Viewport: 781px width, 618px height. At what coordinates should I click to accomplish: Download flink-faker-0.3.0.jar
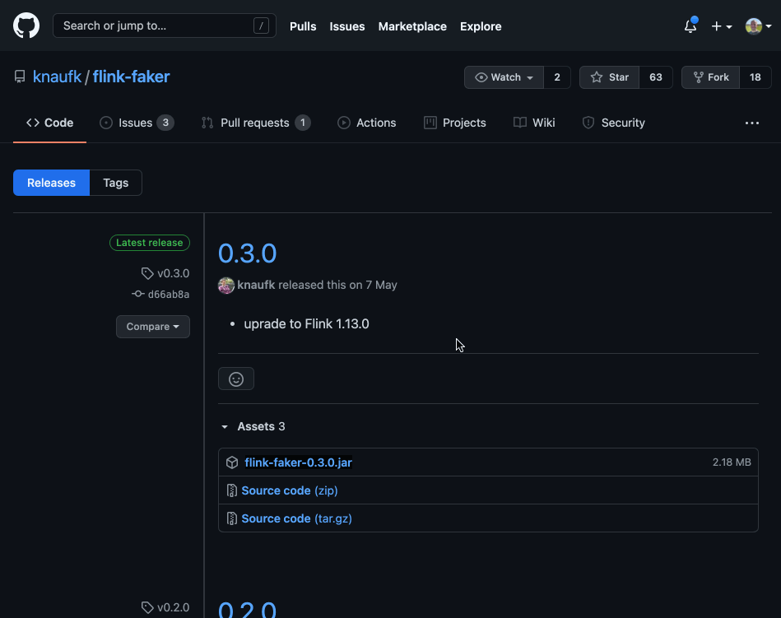tap(299, 462)
